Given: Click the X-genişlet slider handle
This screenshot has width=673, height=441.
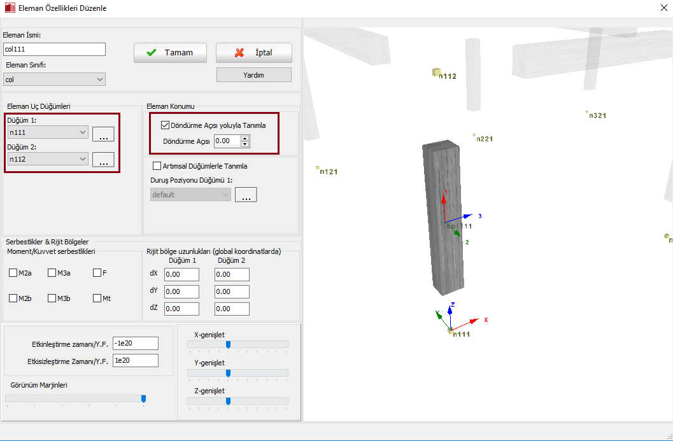Looking at the screenshot, I should pos(228,344).
